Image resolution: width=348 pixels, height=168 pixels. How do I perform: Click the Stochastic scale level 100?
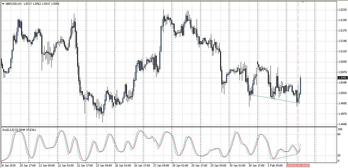click(x=340, y=129)
